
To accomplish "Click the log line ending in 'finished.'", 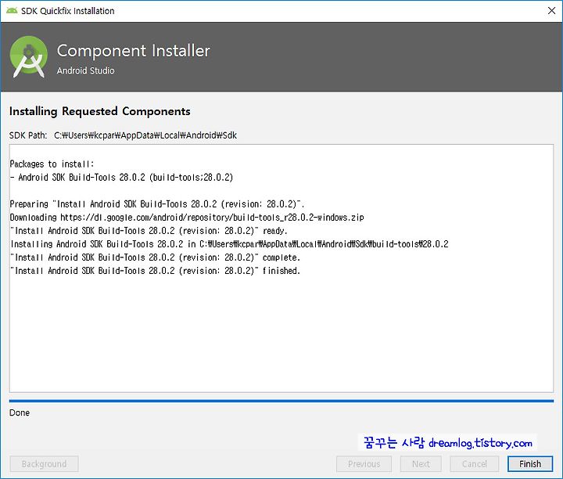I will pyautogui.click(x=155, y=270).
